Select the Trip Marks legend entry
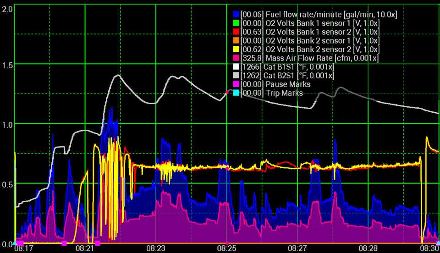The width and height of the screenshot is (440, 253). point(272,93)
